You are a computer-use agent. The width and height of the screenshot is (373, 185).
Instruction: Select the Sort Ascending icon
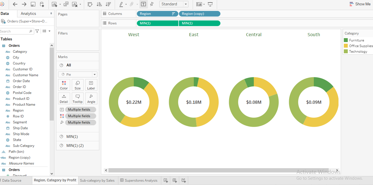pyautogui.click(x=99, y=4)
